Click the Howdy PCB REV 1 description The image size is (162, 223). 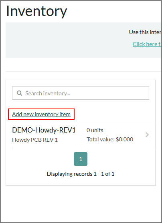pyautogui.click(x=35, y=140)
